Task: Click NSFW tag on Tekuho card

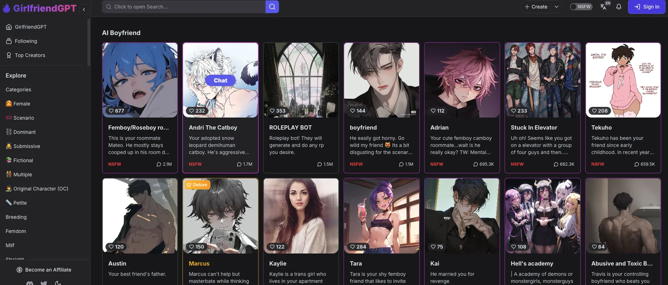Action: tap(597, 164)
